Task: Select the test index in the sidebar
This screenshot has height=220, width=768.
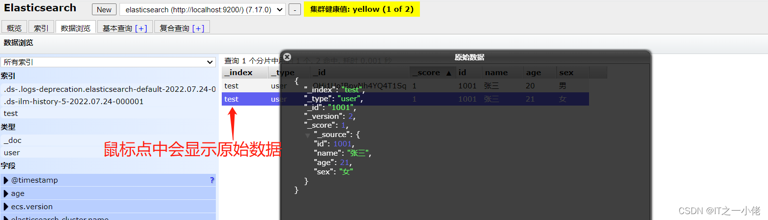Action: click(x=108, y=113)
